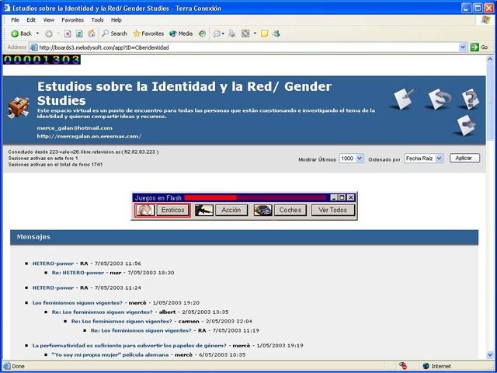Click the Aplicar button
497x373 pixels.
click(x=464, y=158)
